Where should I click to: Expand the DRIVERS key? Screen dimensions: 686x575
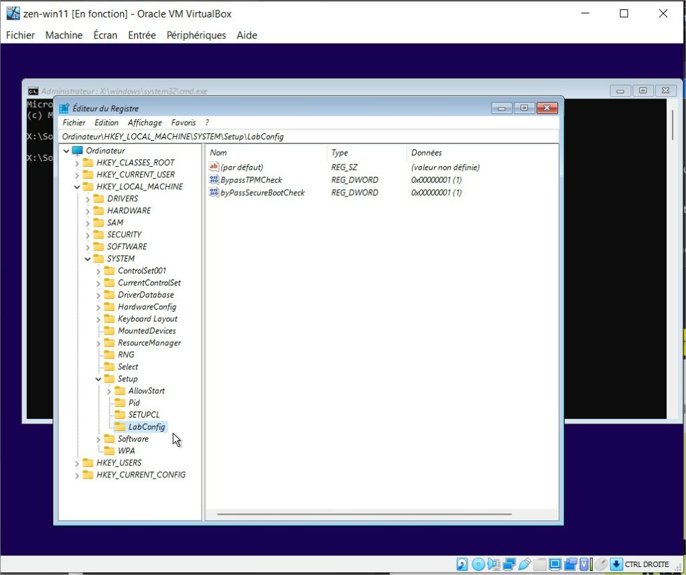(88, 199)
